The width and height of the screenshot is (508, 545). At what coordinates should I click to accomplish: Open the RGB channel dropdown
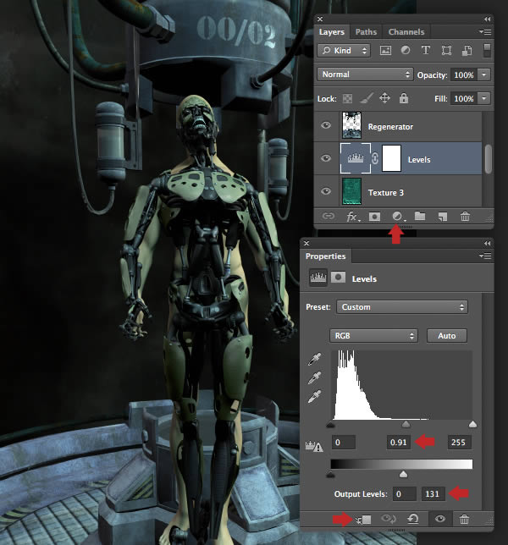(373, 336)
